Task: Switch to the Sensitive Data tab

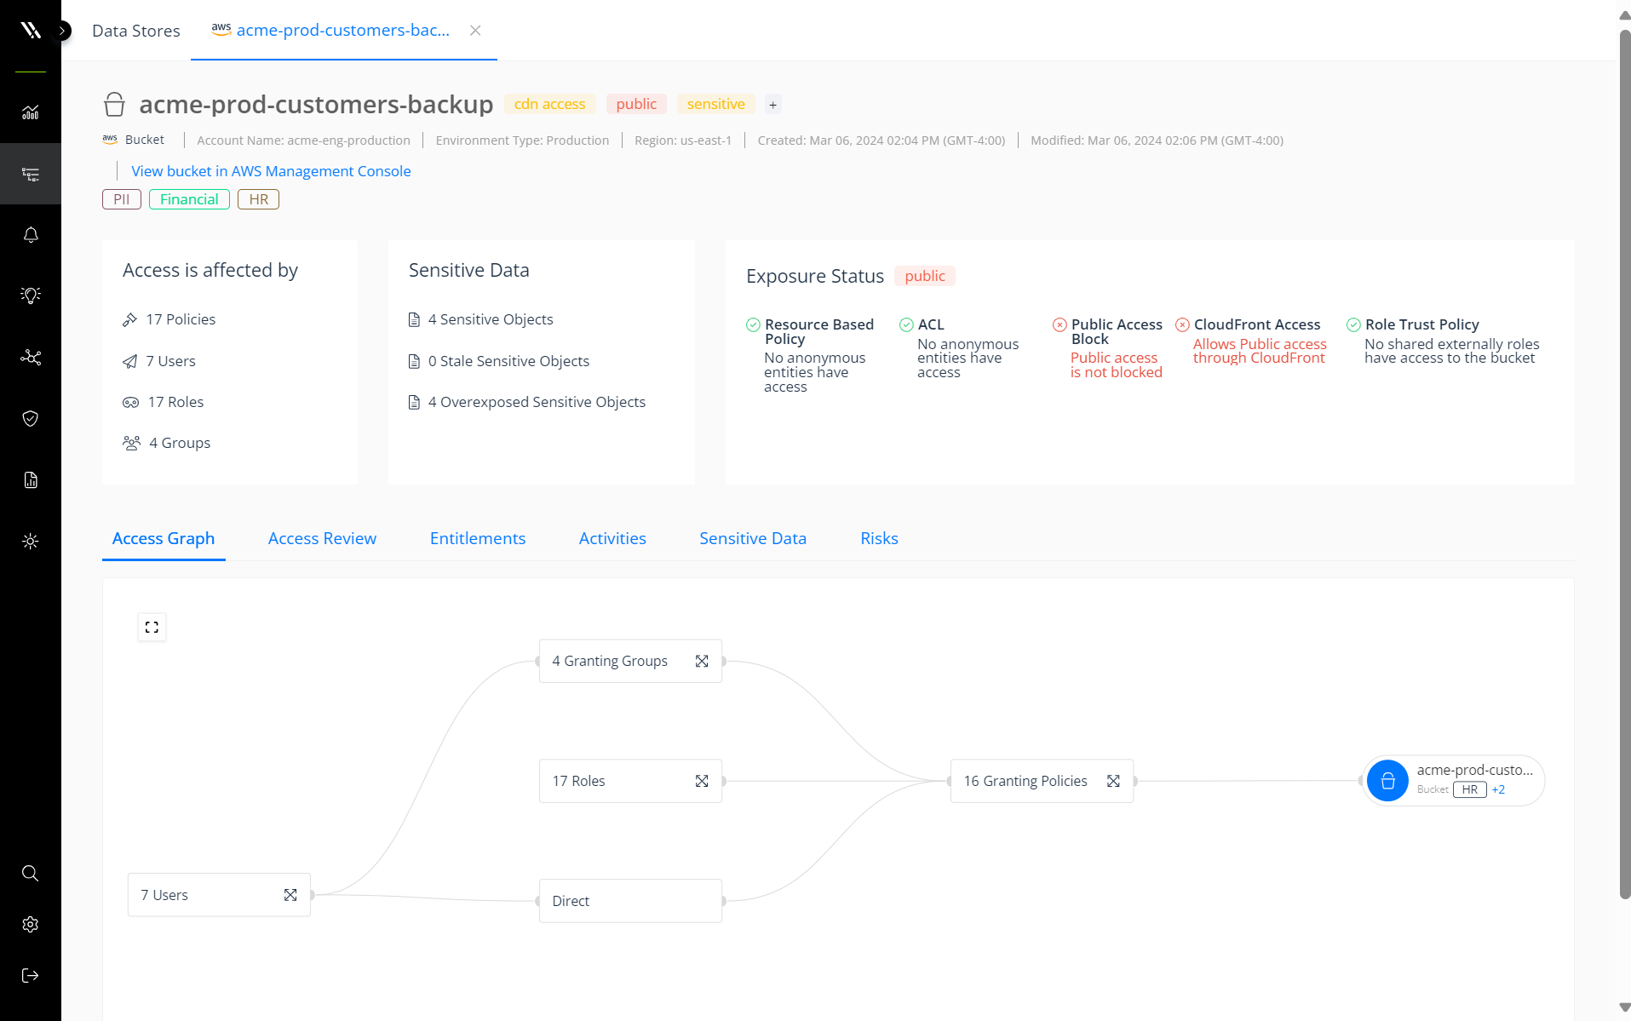Action: pos(753,538)
